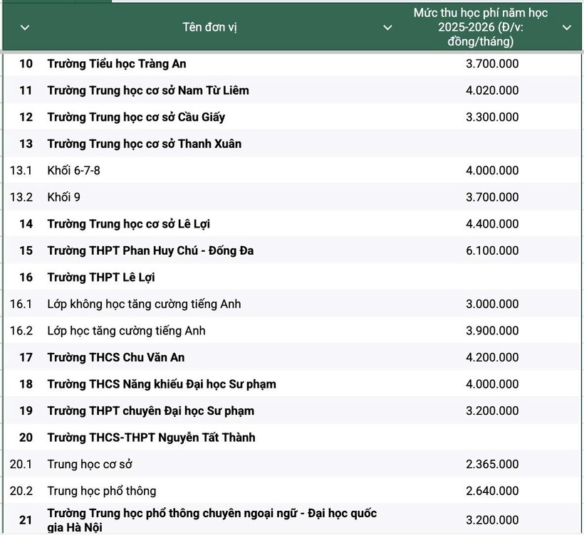Select the fee 6.100.000 for Phan Huy Chú
The image size is (584, 535).
click(x=491, y=250)
